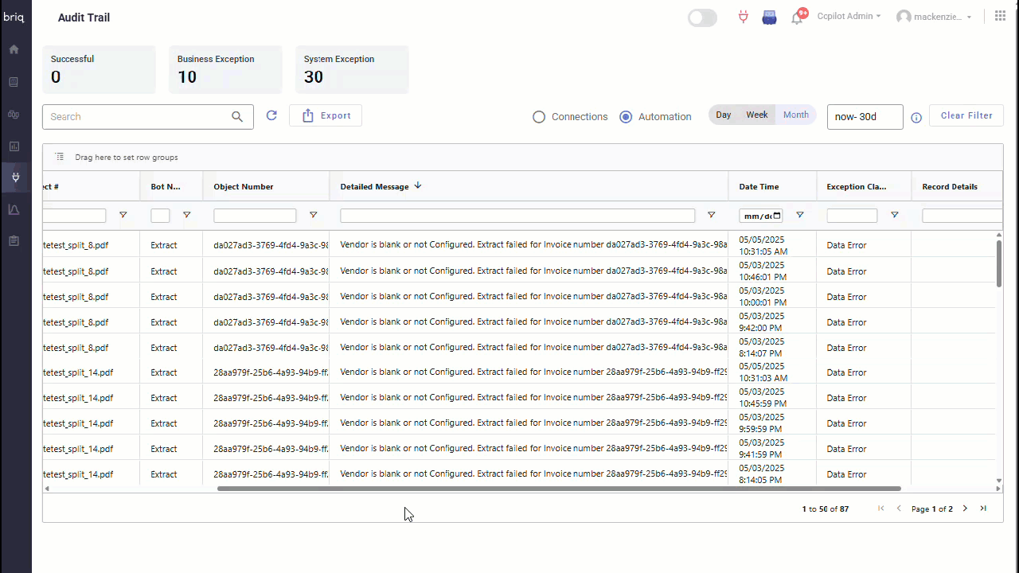Image resolution: width=1019 pixels, height=573 pixels.
Task: Toggle the switch in top header
Action: pyautogui.click(x=702, y=18)
